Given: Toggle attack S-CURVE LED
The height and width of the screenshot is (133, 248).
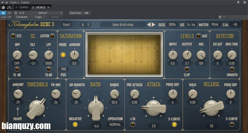Looking at the screenshot, I should (x=174, y=125).
